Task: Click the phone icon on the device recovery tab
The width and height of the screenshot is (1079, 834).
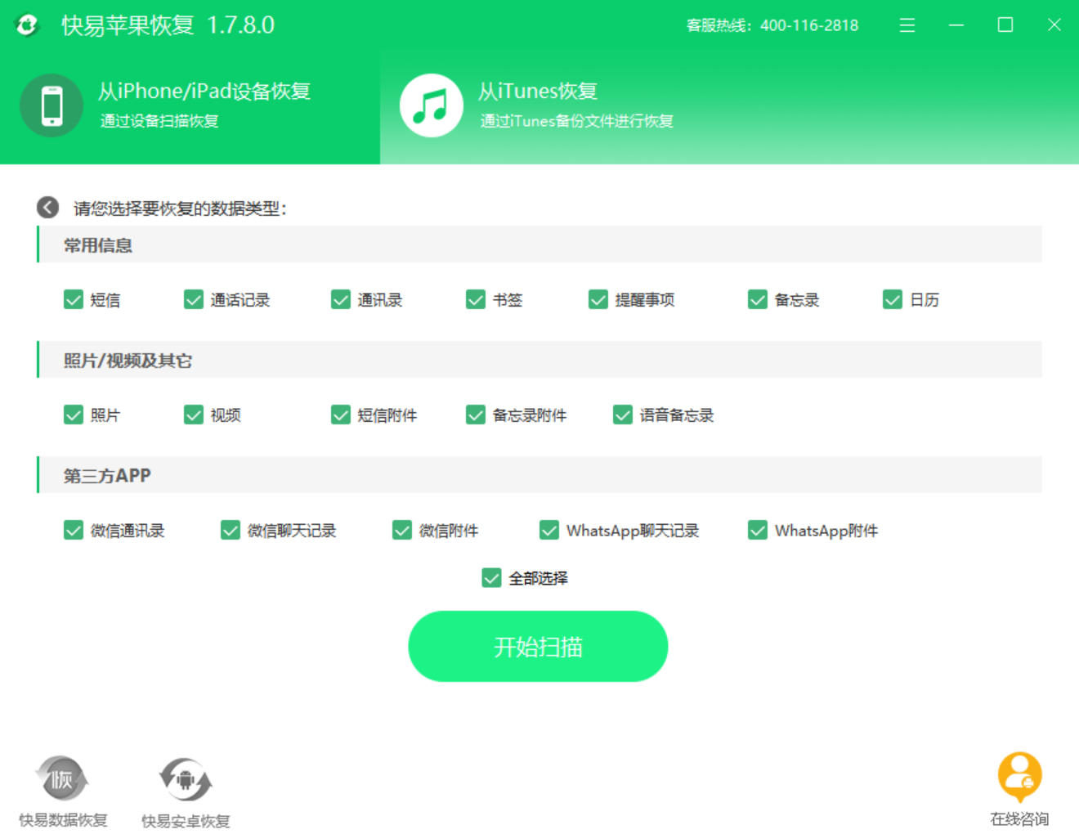Action: [x=51, y=105]
